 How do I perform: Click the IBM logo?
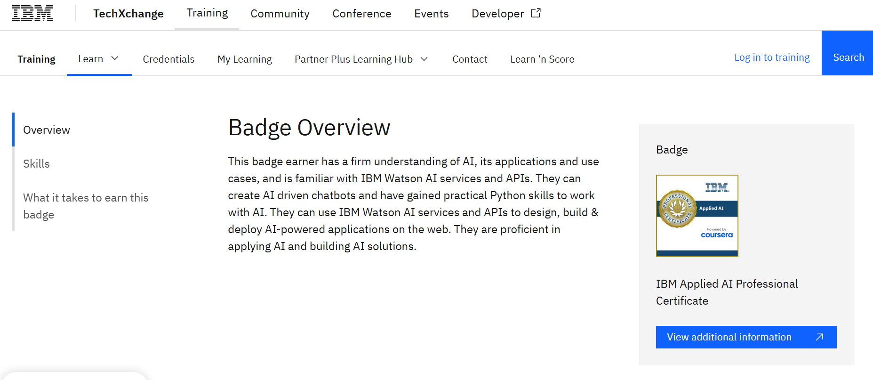(x=32, y=13)
